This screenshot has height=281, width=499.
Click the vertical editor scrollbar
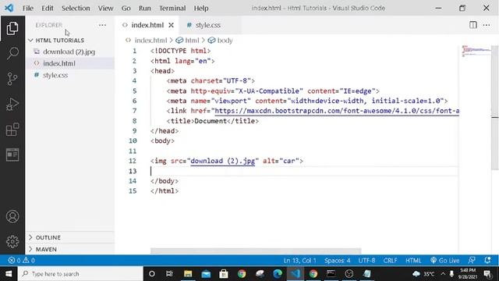tap(495, 108)
